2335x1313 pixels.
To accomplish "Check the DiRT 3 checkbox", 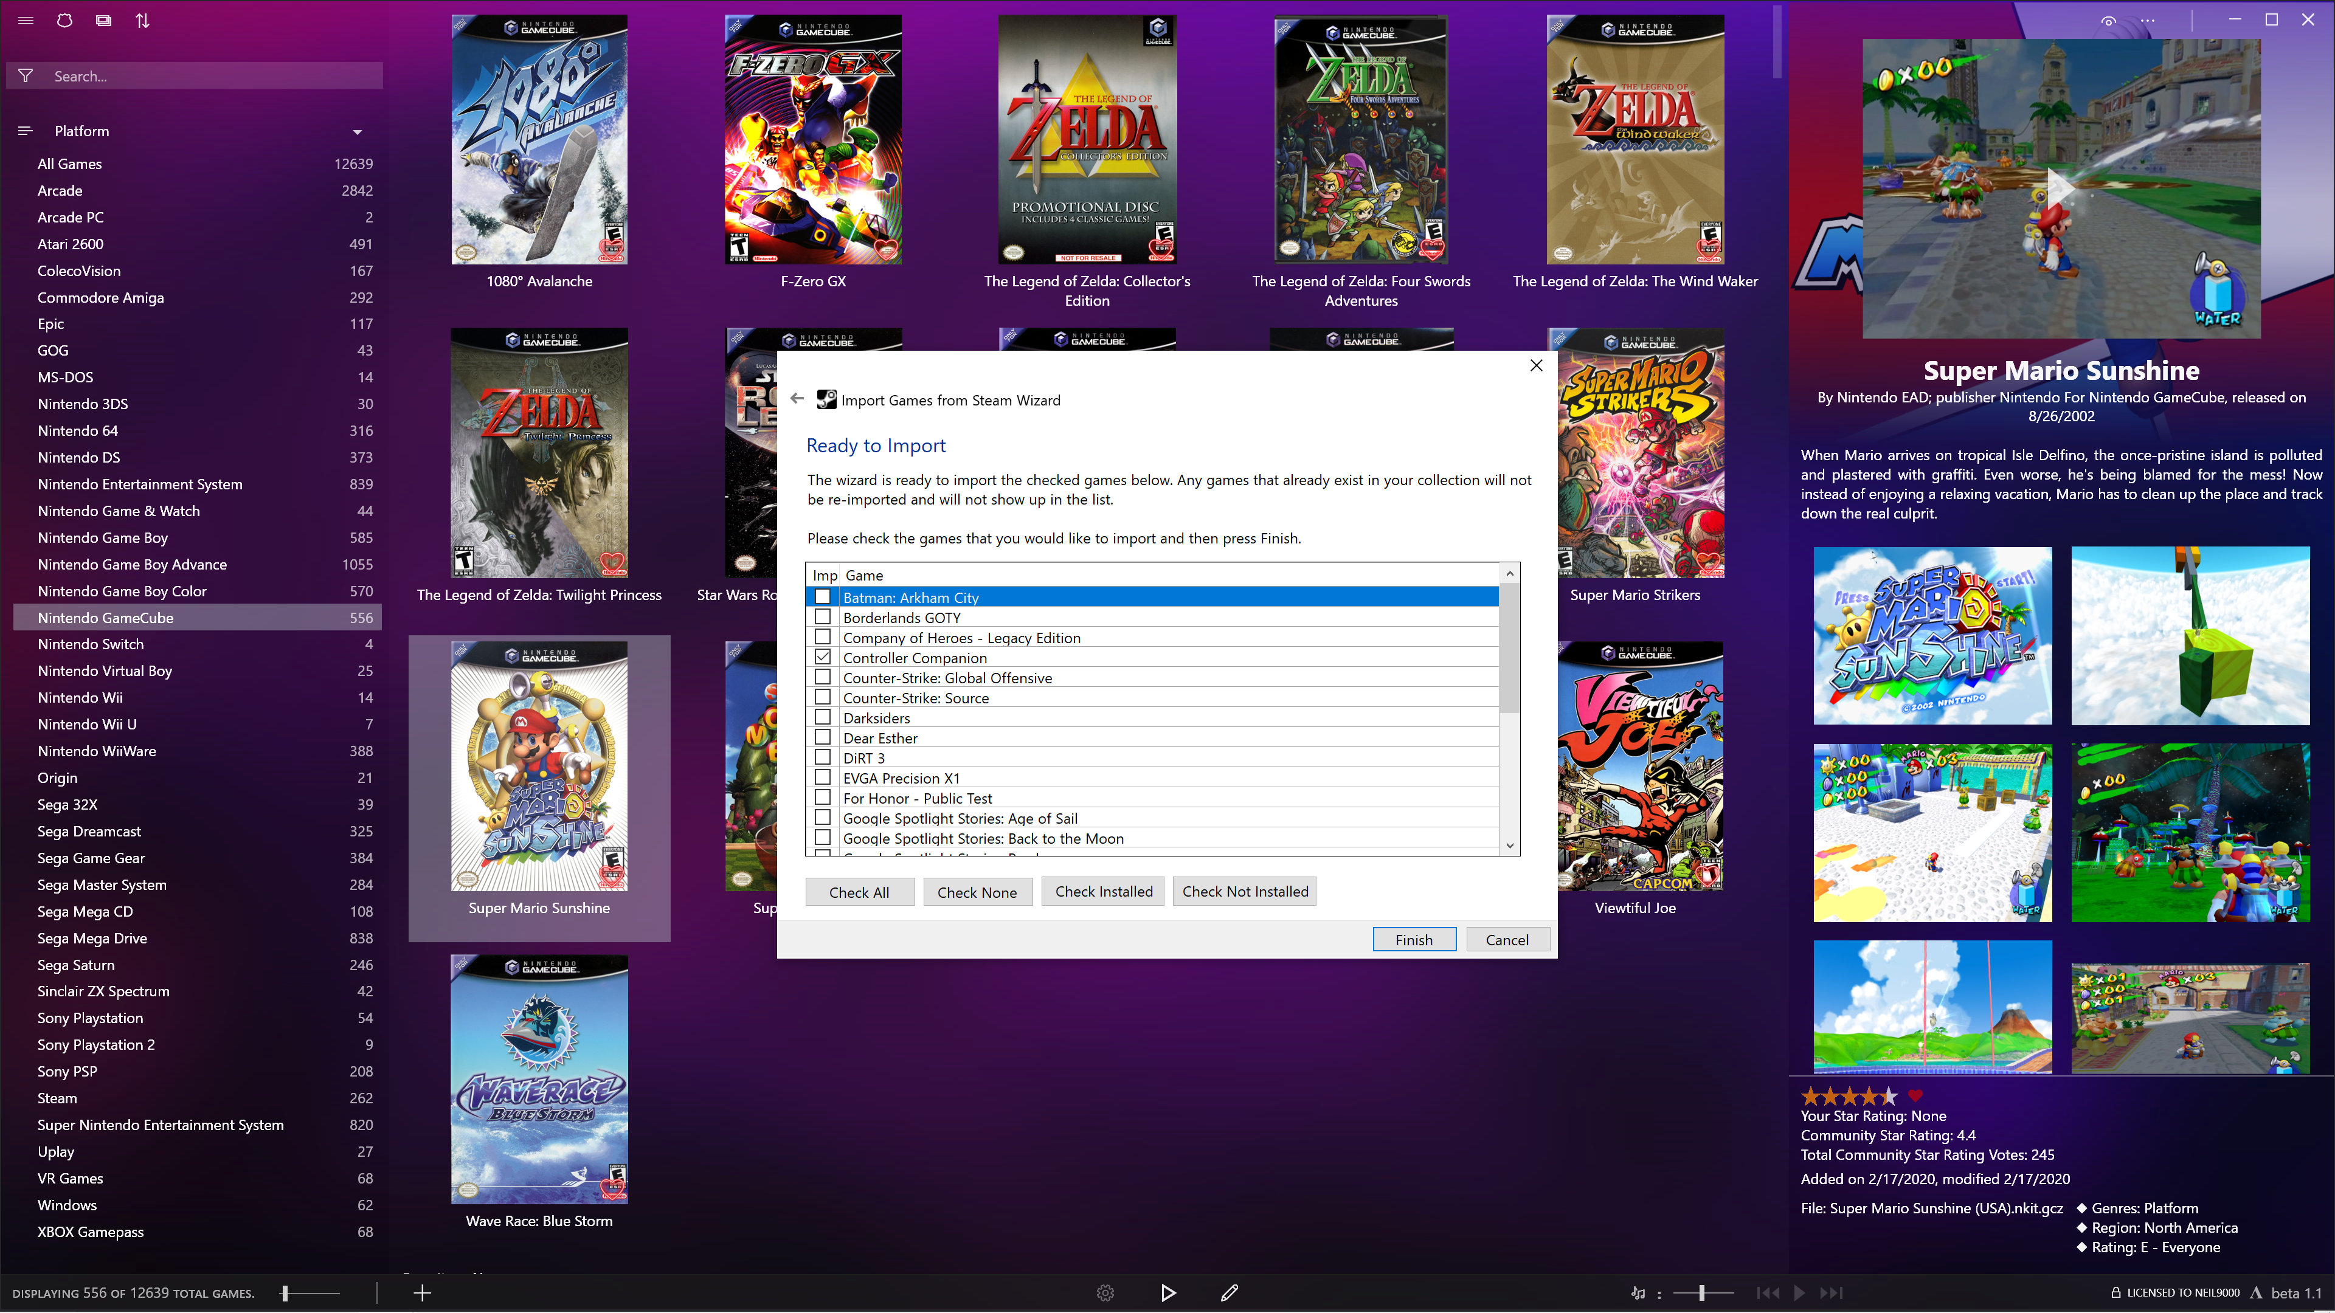I will point(822,757).
